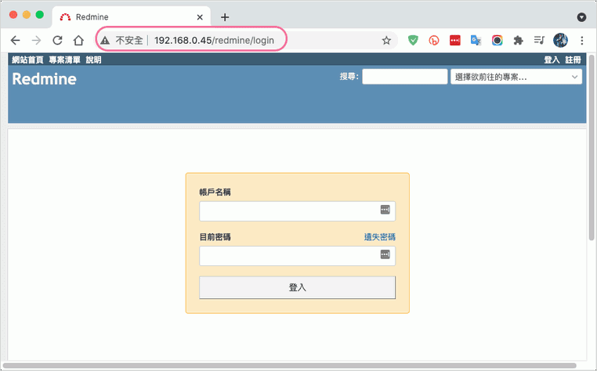597x371 pixels.
Task: Open the Chrome three-dot menu
Action: tap(582, 41)
